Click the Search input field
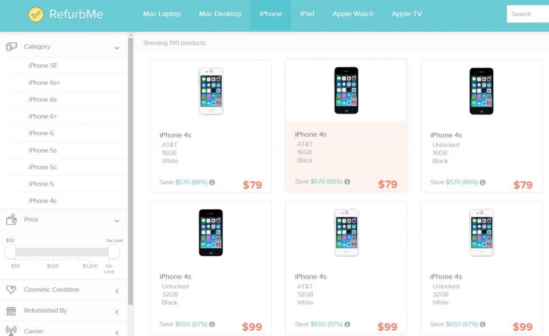The height and width of the screenshot is (336, 549). click(x=528, y=14)
